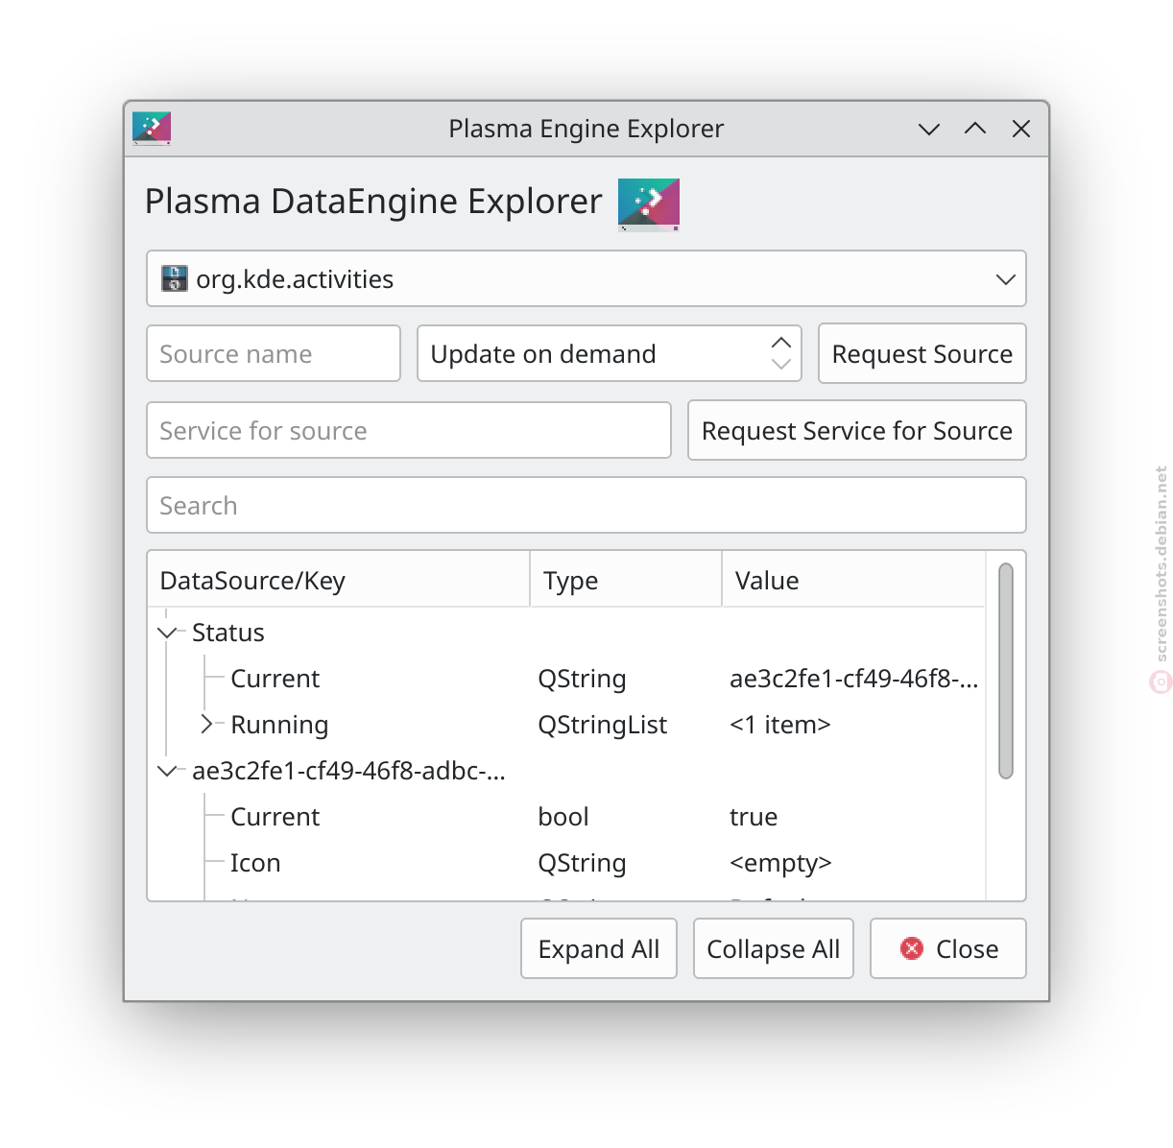Click Request Service for Source button
This screenshot has height=1148, width=1173.
pyautogui.click(x=857, y=430)
